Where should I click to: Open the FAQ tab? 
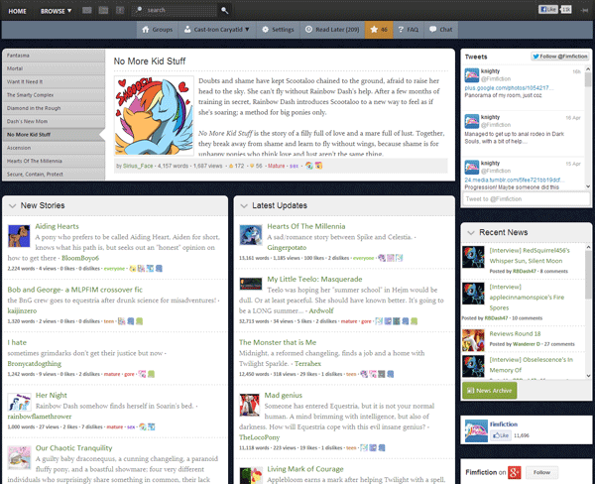[409, 29]
